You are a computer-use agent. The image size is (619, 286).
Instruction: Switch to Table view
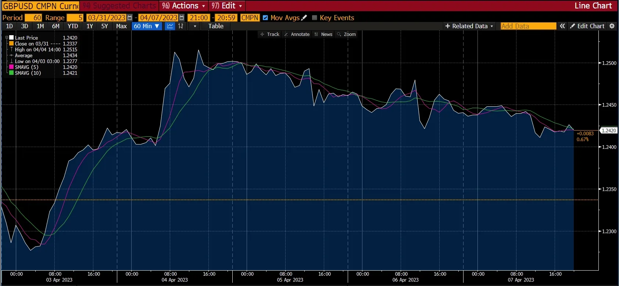(216, 26)
